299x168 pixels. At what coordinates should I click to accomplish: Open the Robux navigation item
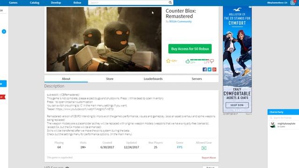click(77, 3)
